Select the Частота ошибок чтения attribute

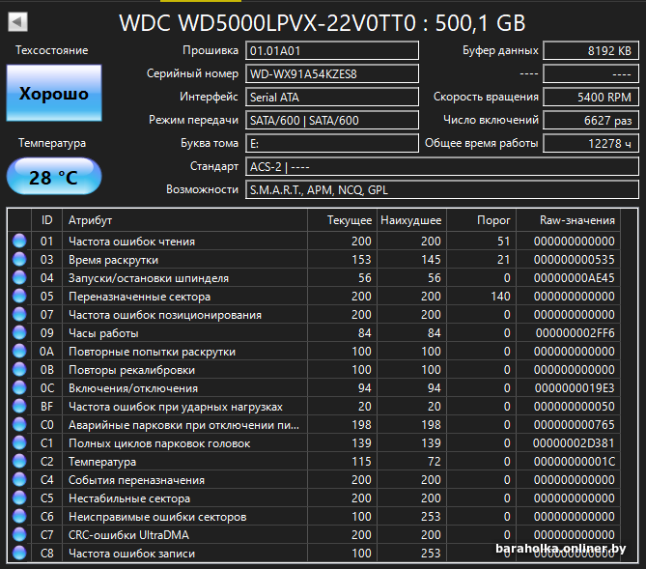(131, 242)
